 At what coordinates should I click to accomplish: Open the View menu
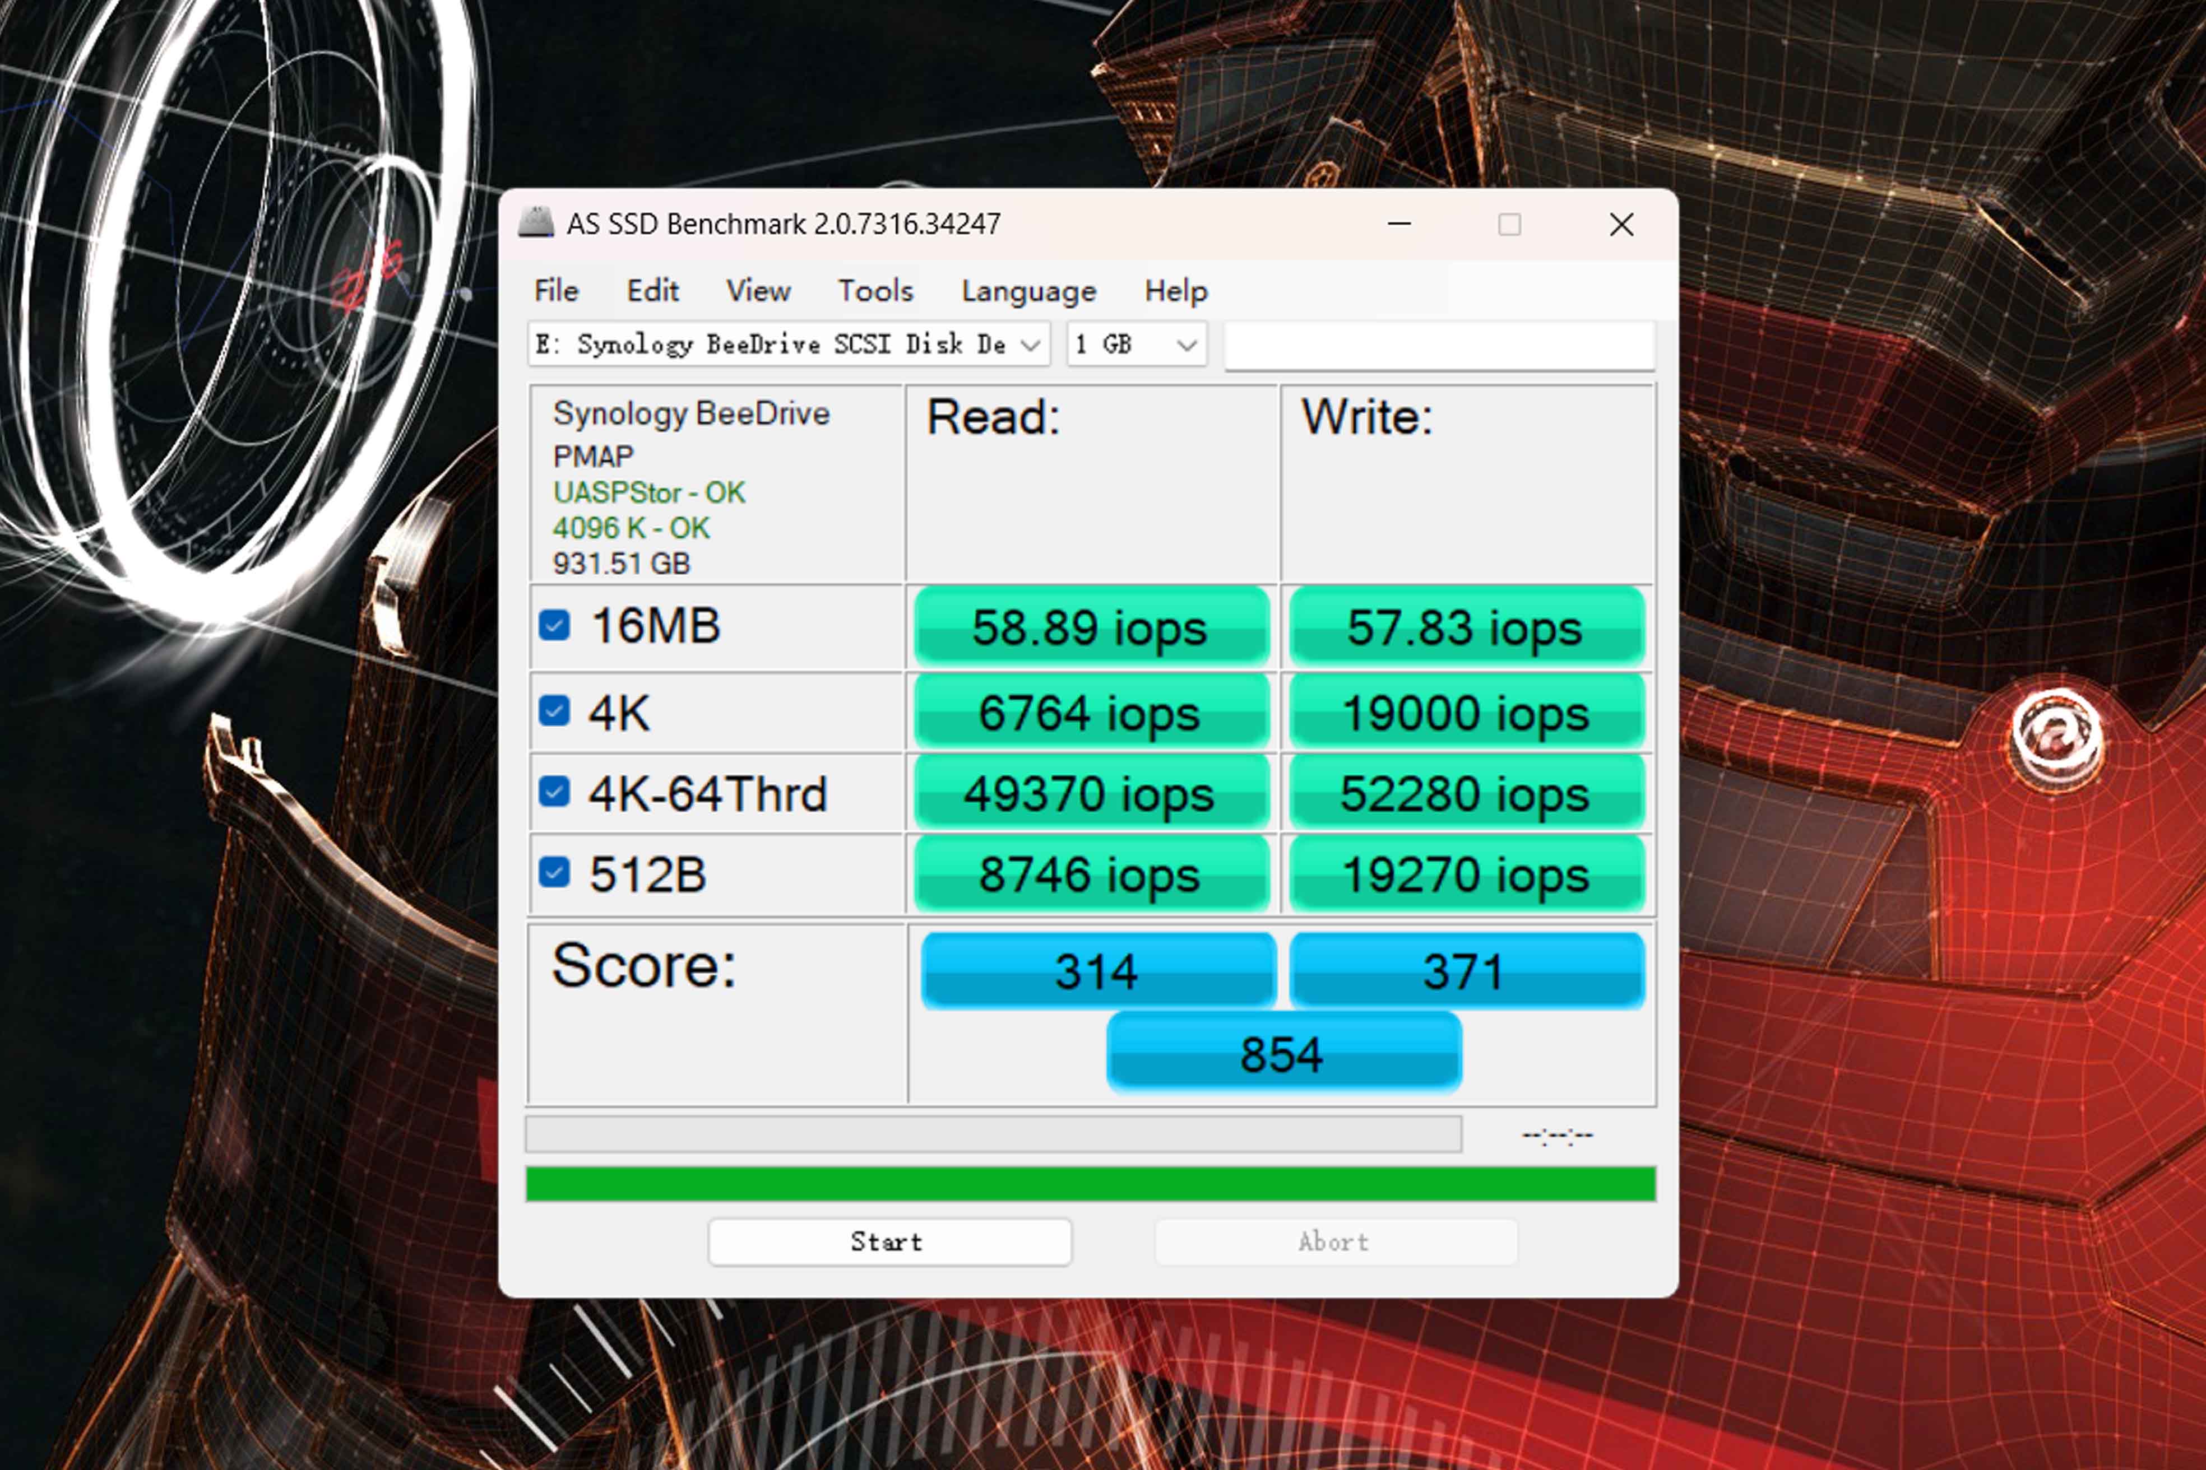click(x=758, y=291)
